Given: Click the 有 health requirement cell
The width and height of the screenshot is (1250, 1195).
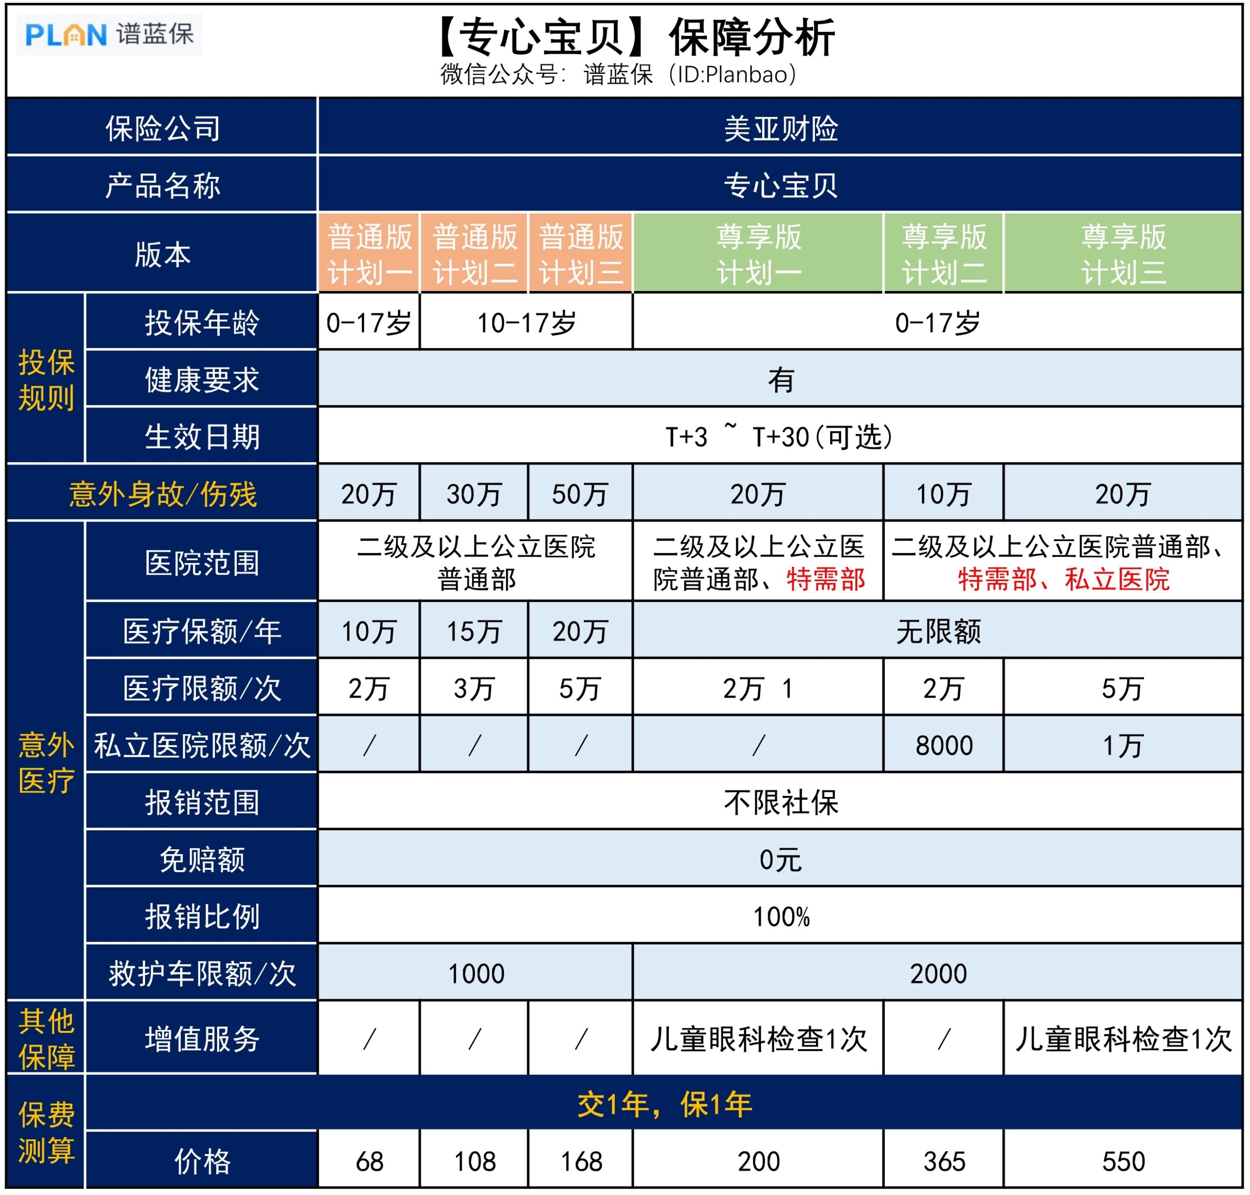Looking at the screenshot, I should (780, 379).
